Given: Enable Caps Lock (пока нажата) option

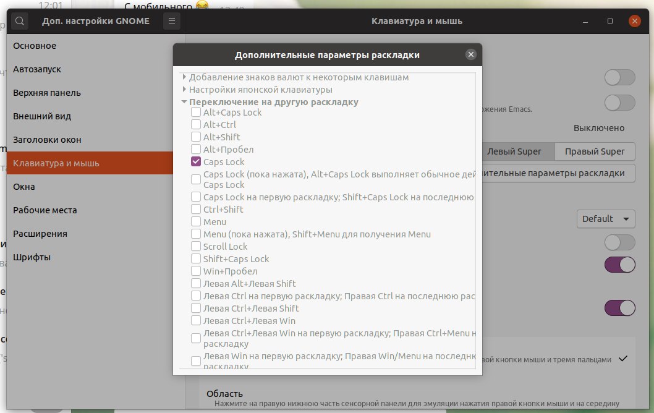Looking at the screenshot, I should coord(195,179).
